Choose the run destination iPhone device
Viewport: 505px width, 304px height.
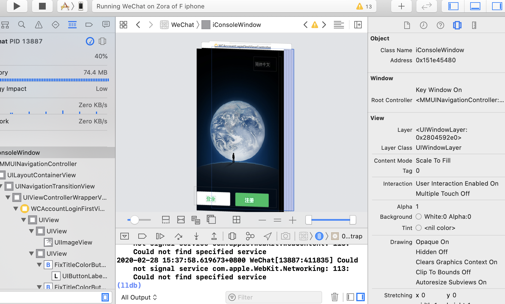81,6
